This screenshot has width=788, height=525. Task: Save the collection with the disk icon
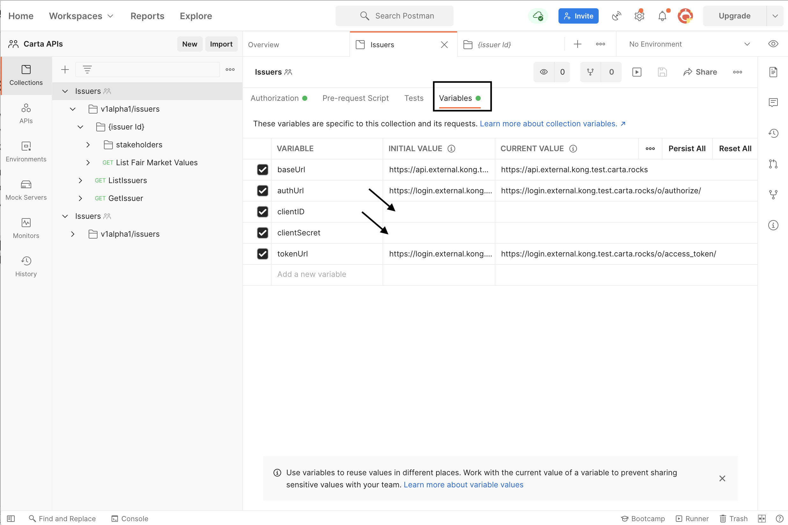tap(662, 72)
